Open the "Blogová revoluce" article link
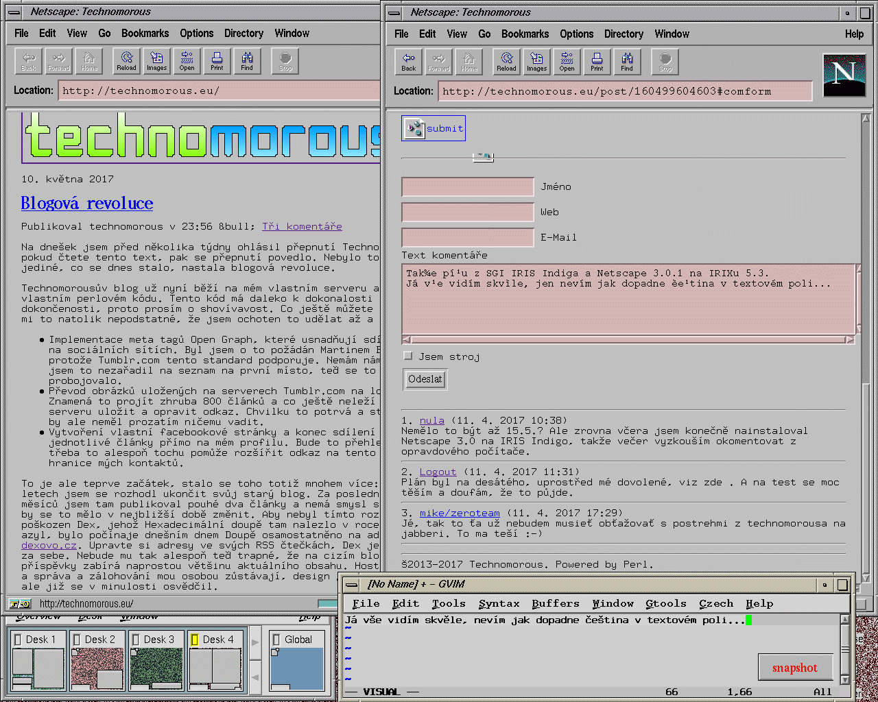 tap(87, 203)
